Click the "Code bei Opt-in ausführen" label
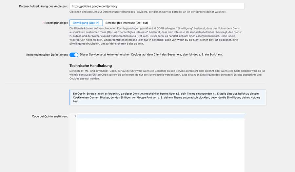This screenshot has height=172, width=295. point(49,116)
